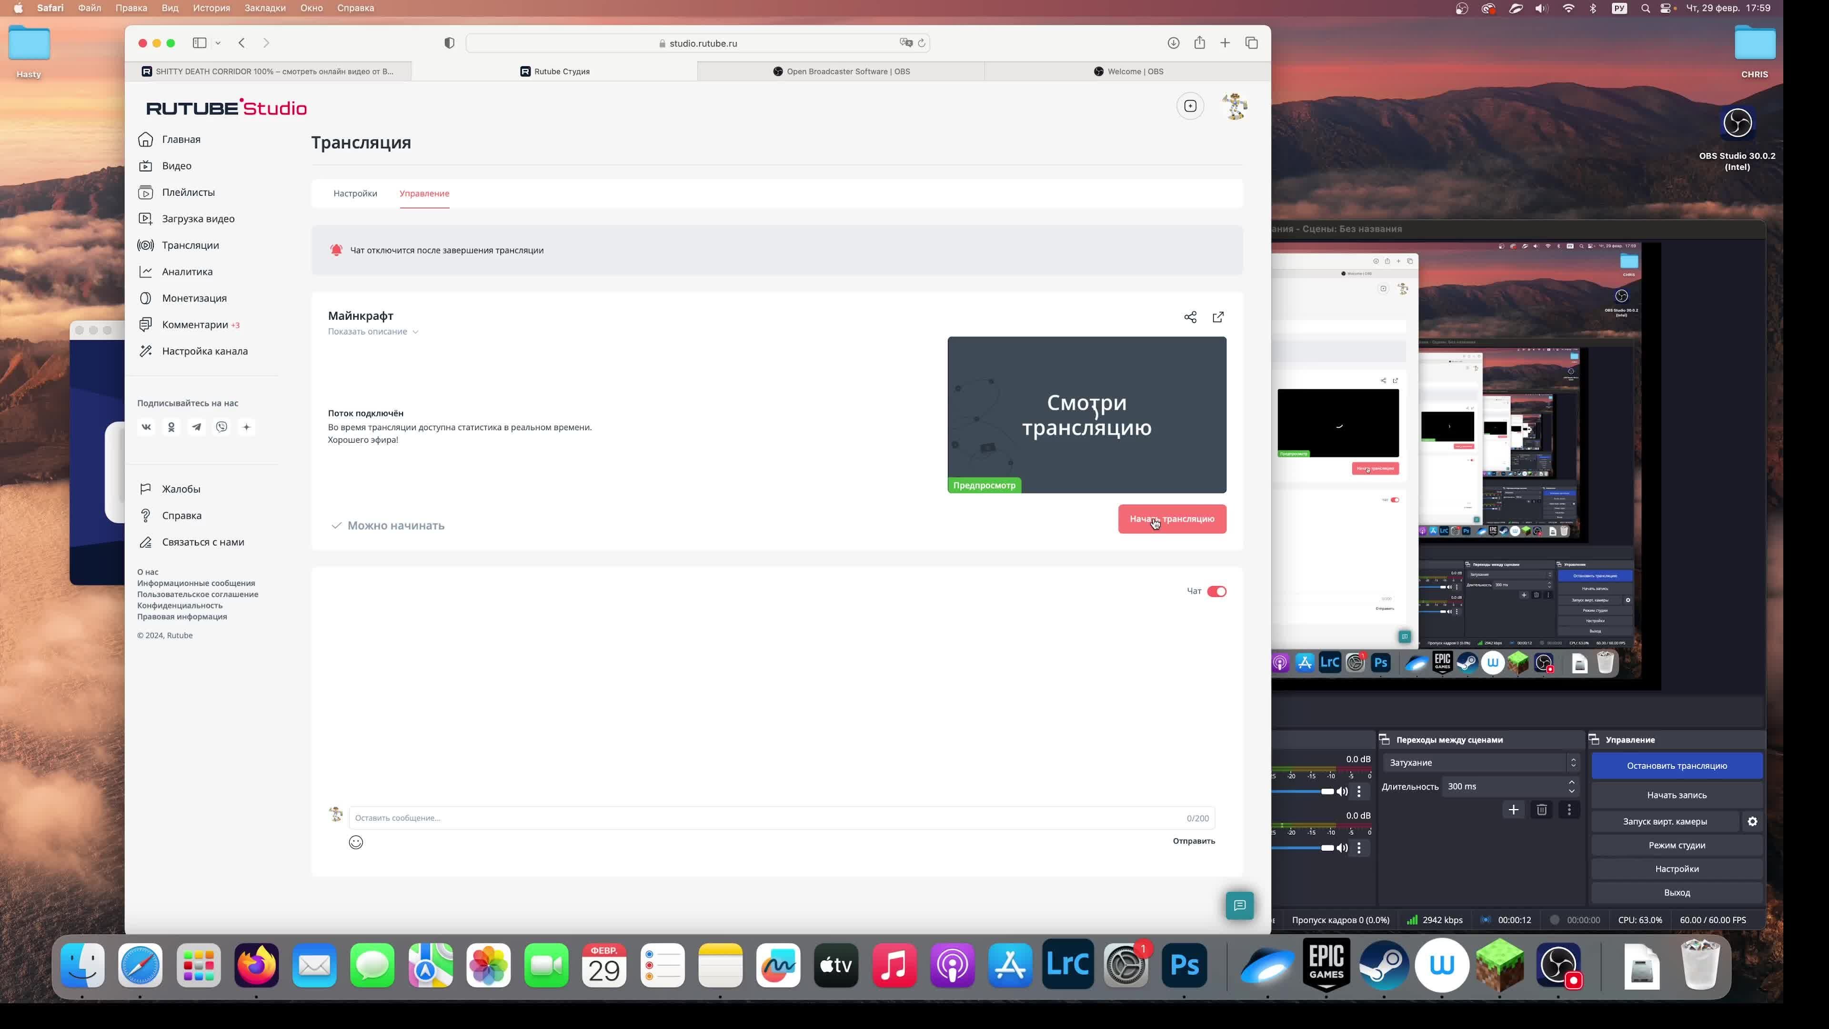1829x1029 pixels.
Task: Click the VK social icon
Action: click(x=146, y=427)
